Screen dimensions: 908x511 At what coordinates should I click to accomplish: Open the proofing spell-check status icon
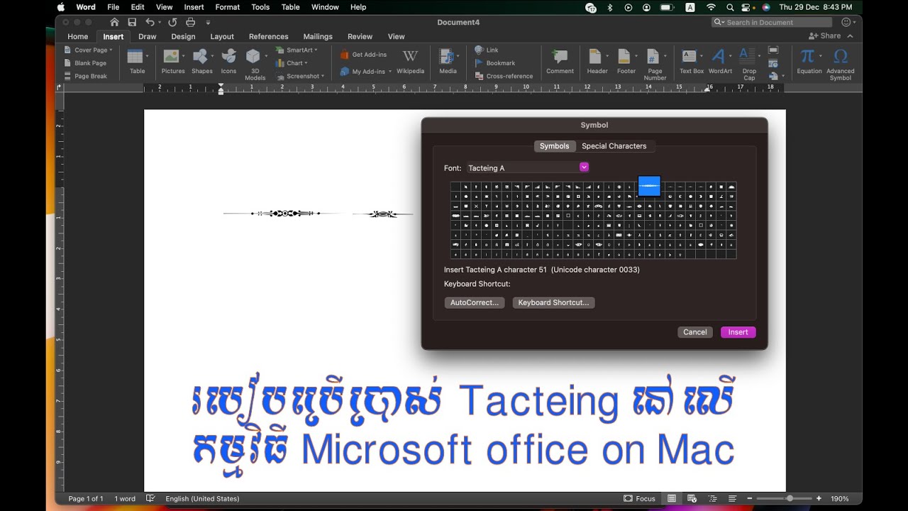tap(150, 498)
